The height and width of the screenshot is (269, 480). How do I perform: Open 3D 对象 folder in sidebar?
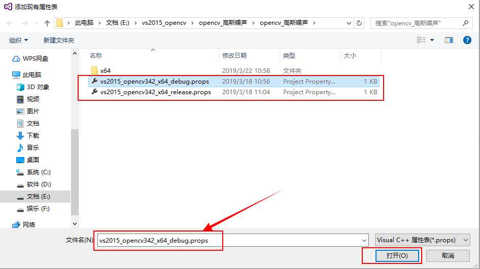[32, 87]
